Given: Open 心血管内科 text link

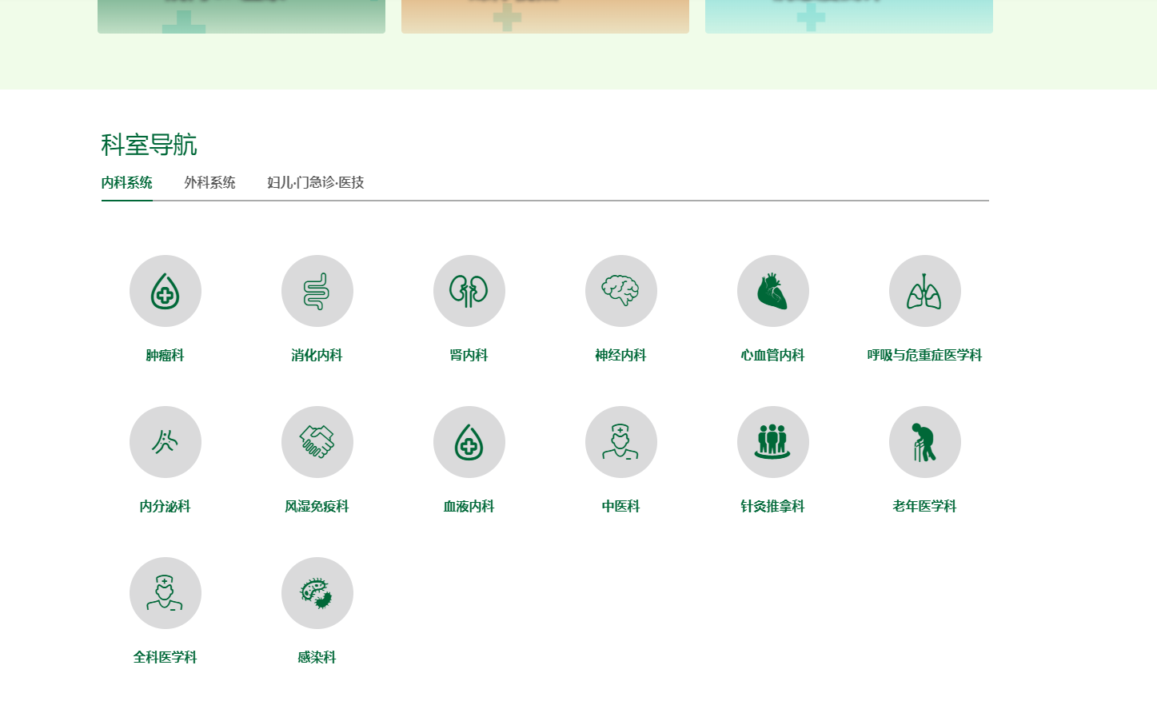Looking at the screenshot, I should 773,355.
